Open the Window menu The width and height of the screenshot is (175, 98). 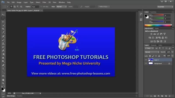click(62, 2)
